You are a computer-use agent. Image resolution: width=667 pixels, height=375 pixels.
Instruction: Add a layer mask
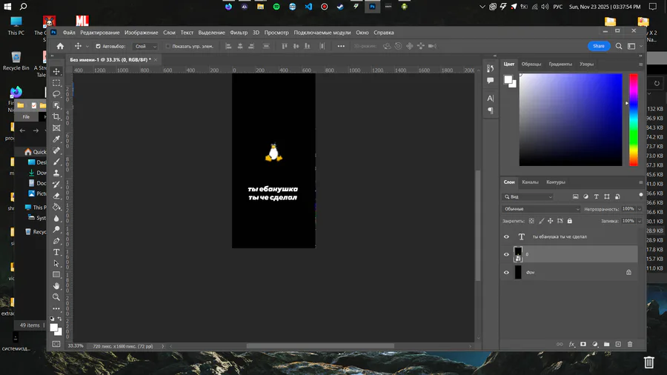(x=583, y=345)
